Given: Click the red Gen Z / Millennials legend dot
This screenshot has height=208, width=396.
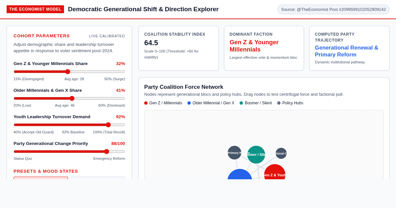Looking at the screenshot, I should pos(146,103).
